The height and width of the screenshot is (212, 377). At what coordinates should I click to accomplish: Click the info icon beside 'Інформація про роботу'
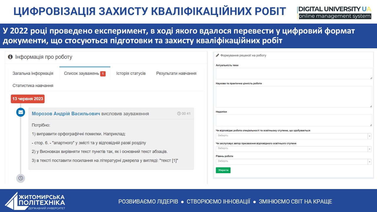coord(10,57)
